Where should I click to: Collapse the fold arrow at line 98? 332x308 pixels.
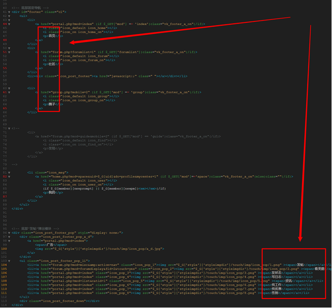[x=9, y=241]
